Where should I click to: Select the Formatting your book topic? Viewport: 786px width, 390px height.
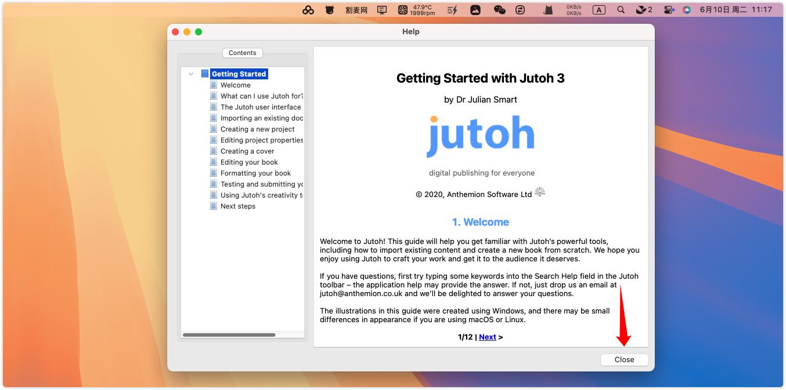pyautogui.click(x=255, y=173)
